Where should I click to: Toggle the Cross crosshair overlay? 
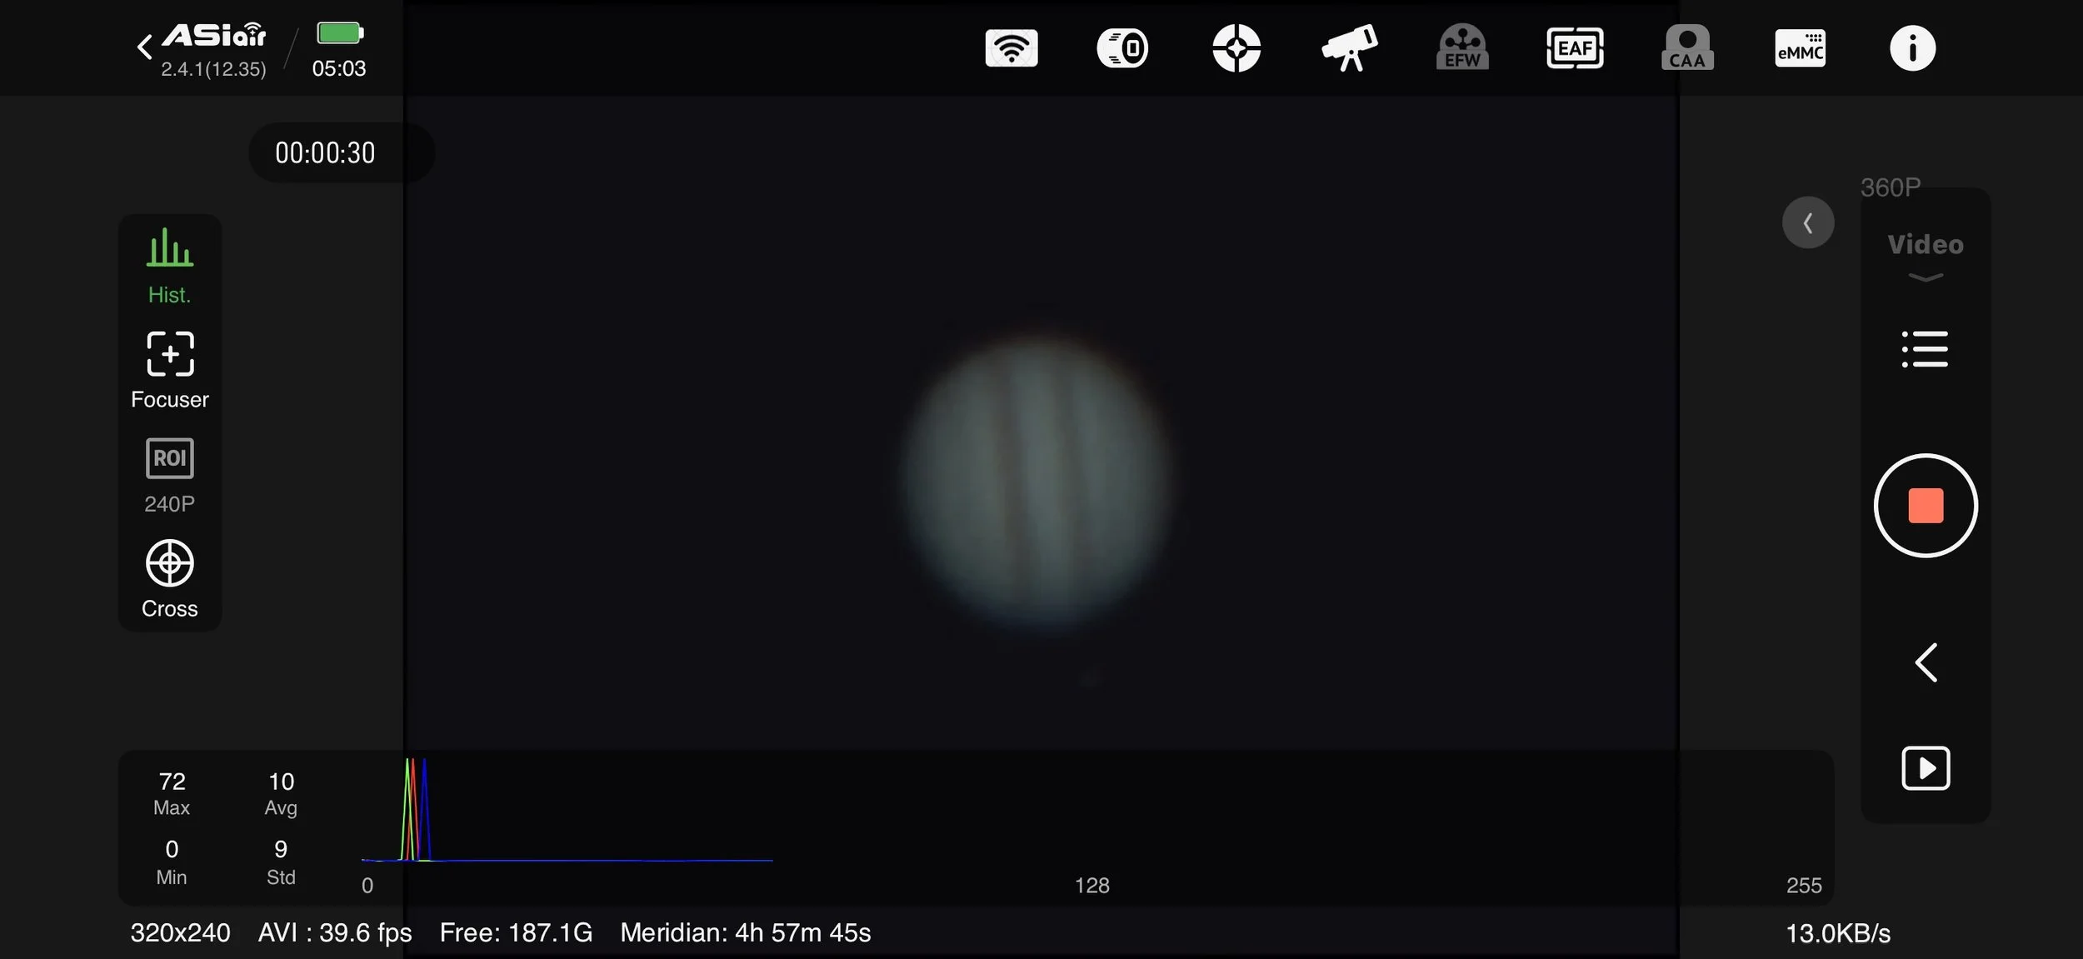pyautogui.click(x=170, y=579)
